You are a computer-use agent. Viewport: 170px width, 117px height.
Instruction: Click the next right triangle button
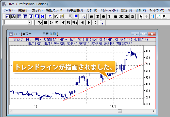89,23
